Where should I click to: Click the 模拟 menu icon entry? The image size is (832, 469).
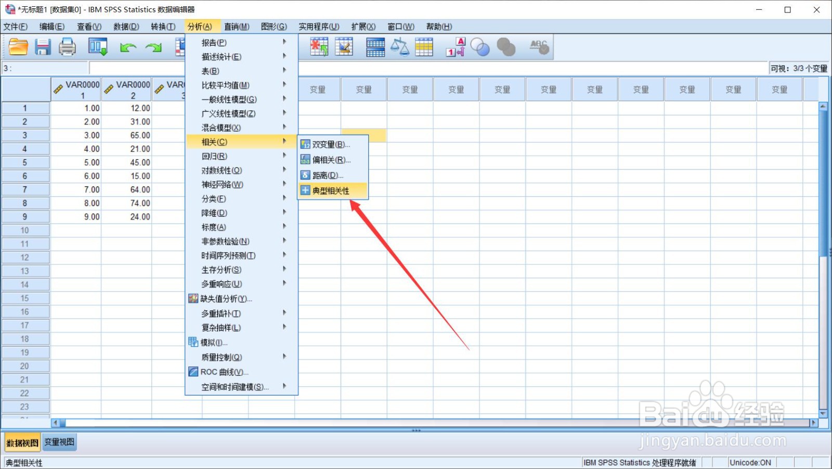pos(241,343)
